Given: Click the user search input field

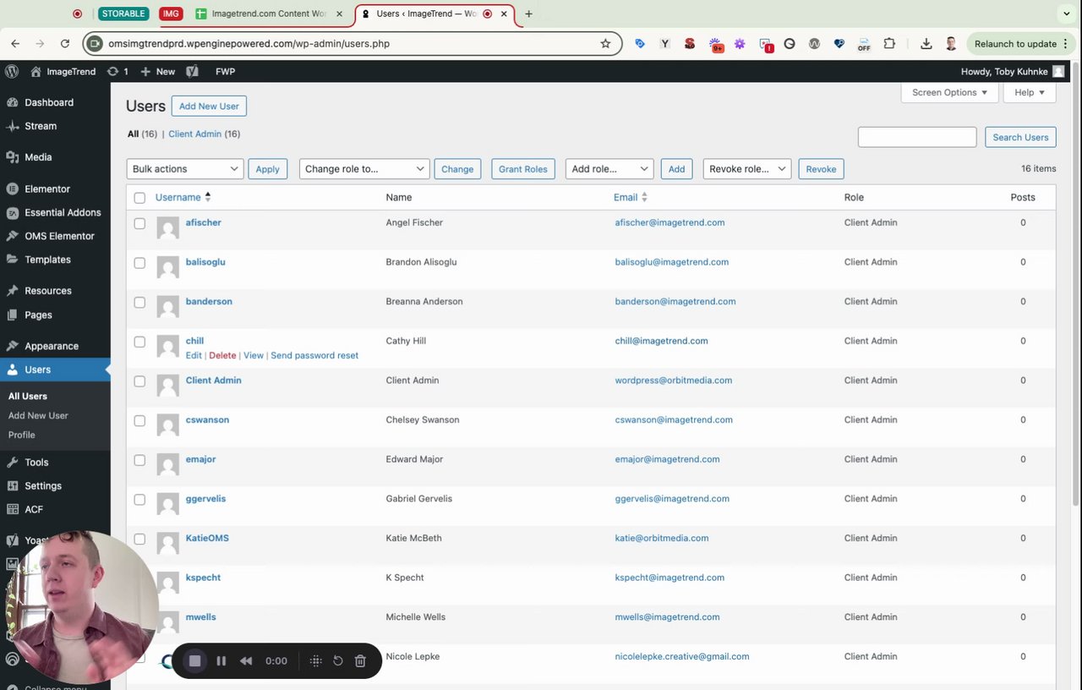Looking at the screenshot, I should pos(917,137).
